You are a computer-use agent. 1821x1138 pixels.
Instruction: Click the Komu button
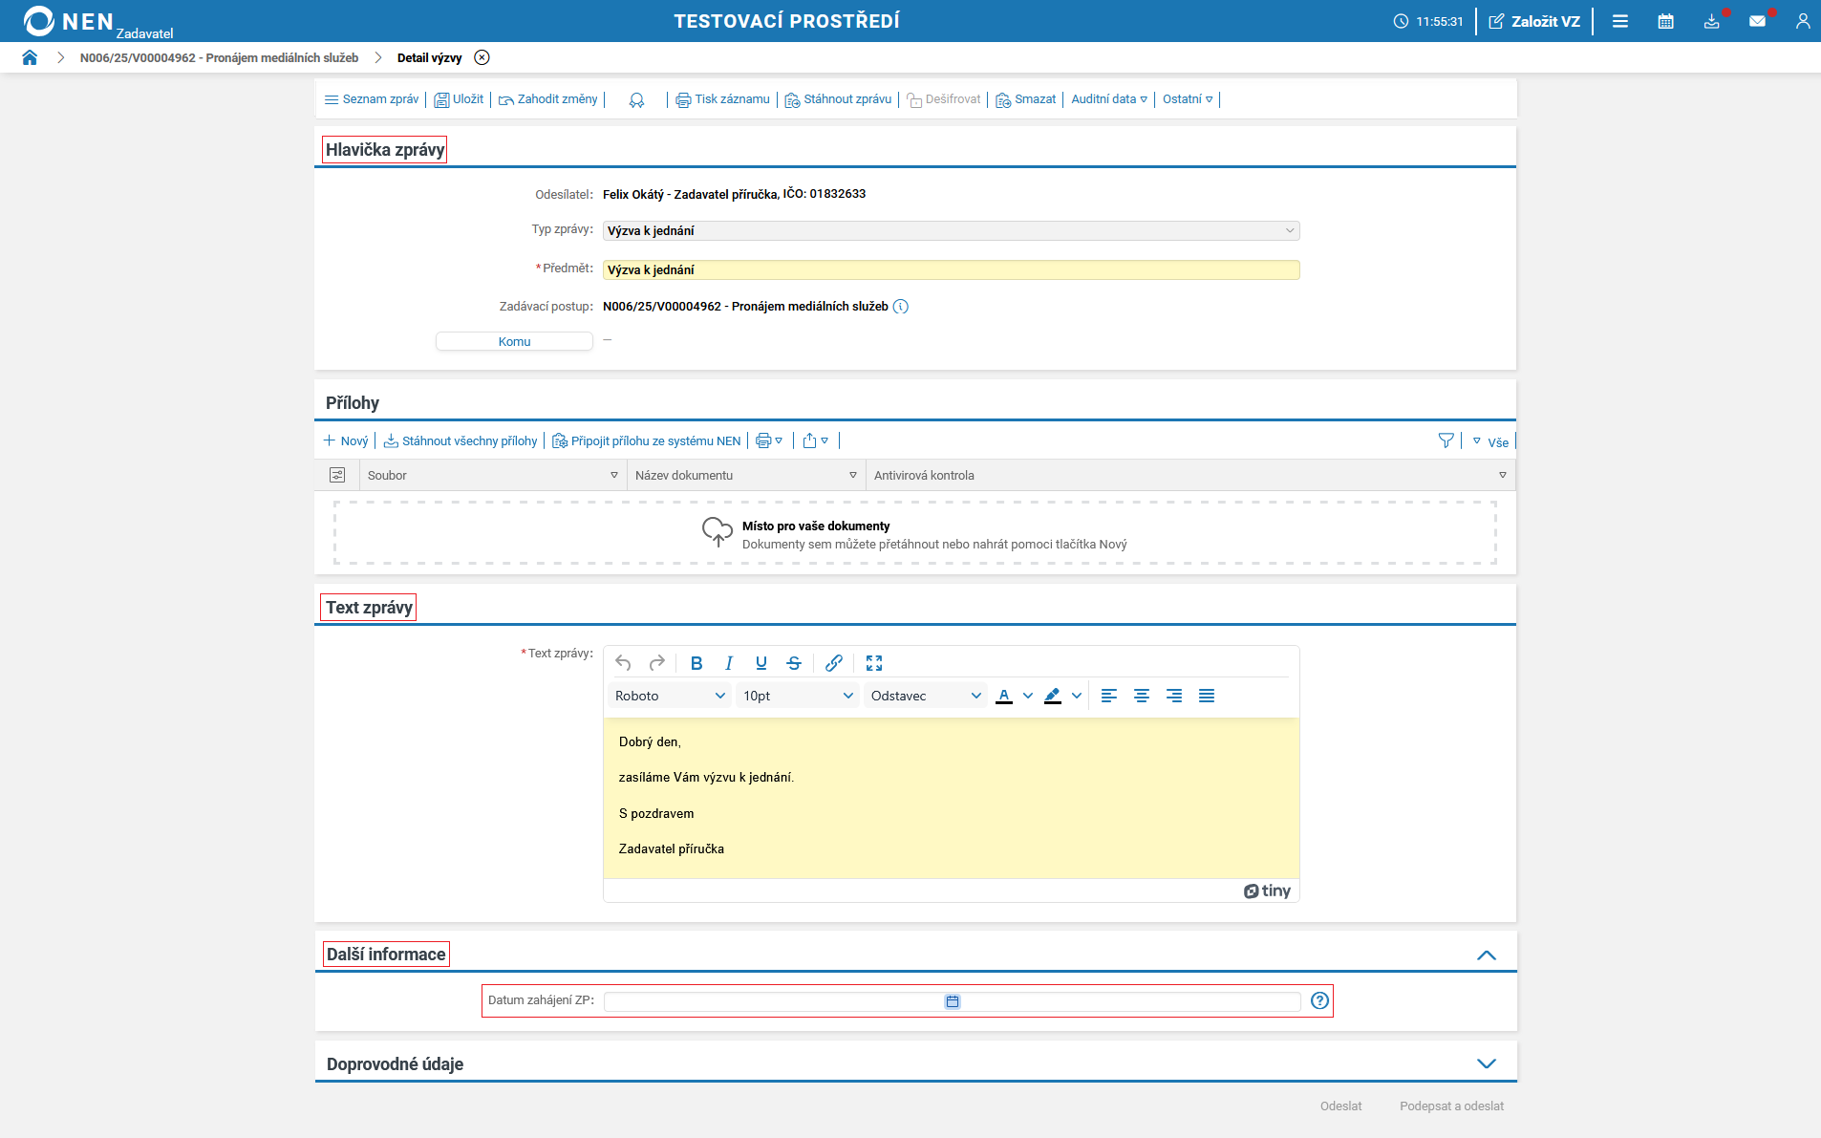514,341
